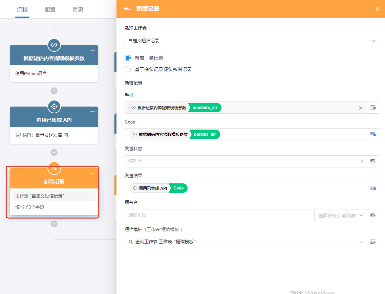Viewport: 385px width, 294px height.
Task: Open external link for 批量发送短信 API
Action: (x=66, y=135)
